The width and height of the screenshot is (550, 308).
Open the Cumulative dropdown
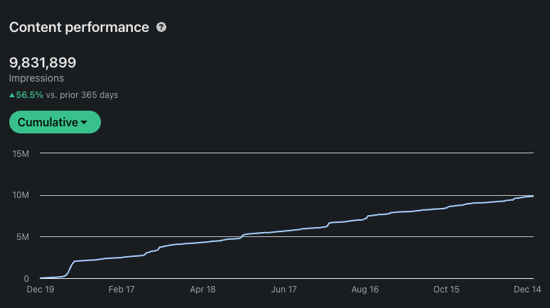click(55, 122)
